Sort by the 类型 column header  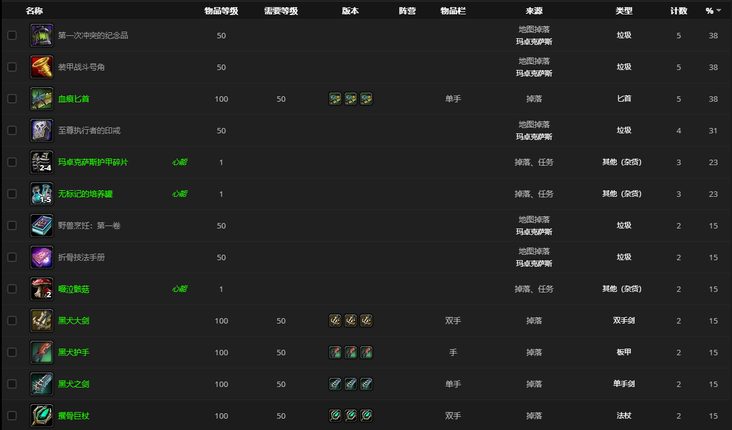(624, 11)
